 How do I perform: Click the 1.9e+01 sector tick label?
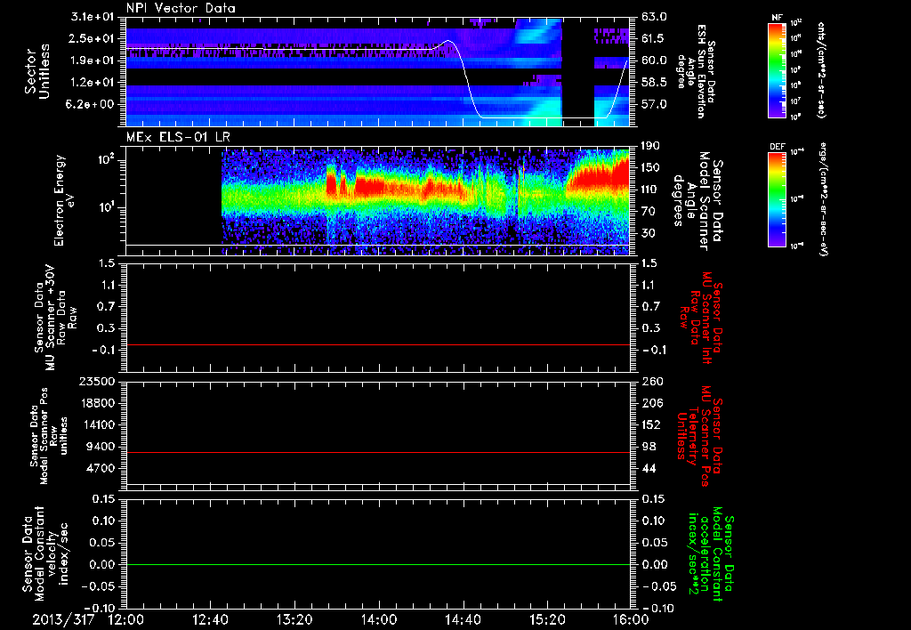point(93,61)
